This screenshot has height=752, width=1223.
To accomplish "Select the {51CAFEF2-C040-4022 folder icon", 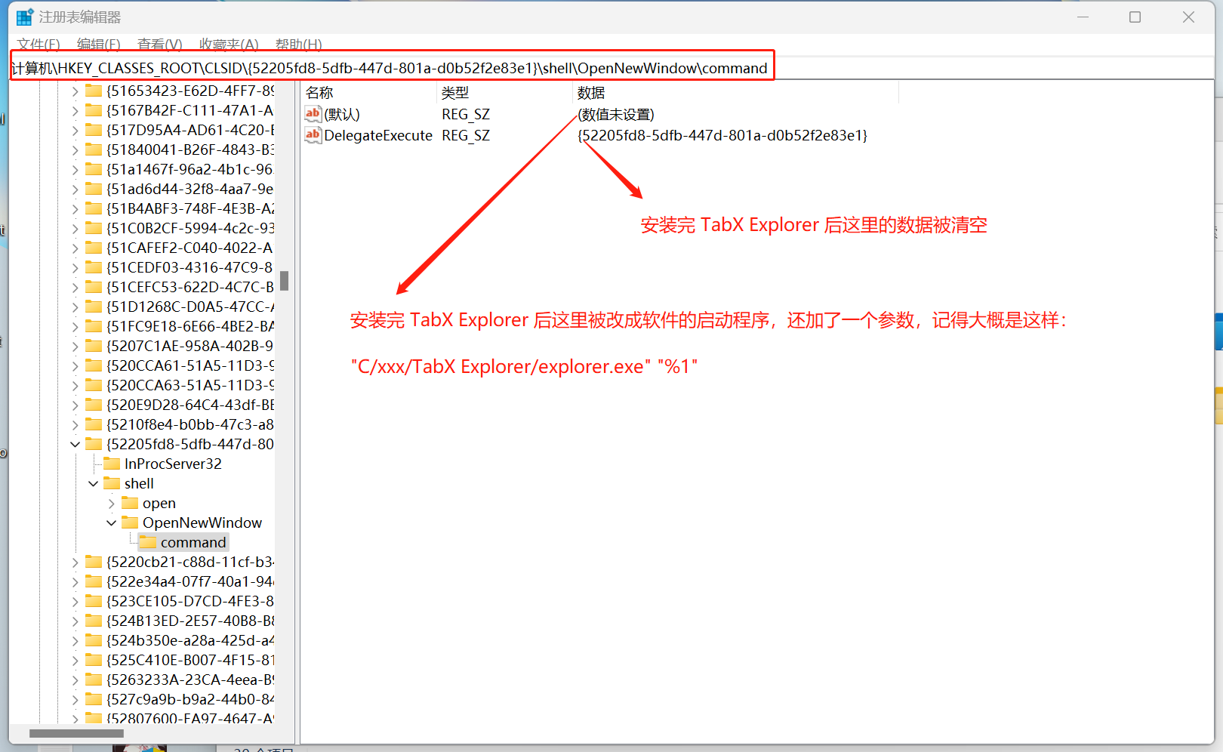I will click(94, 248).
